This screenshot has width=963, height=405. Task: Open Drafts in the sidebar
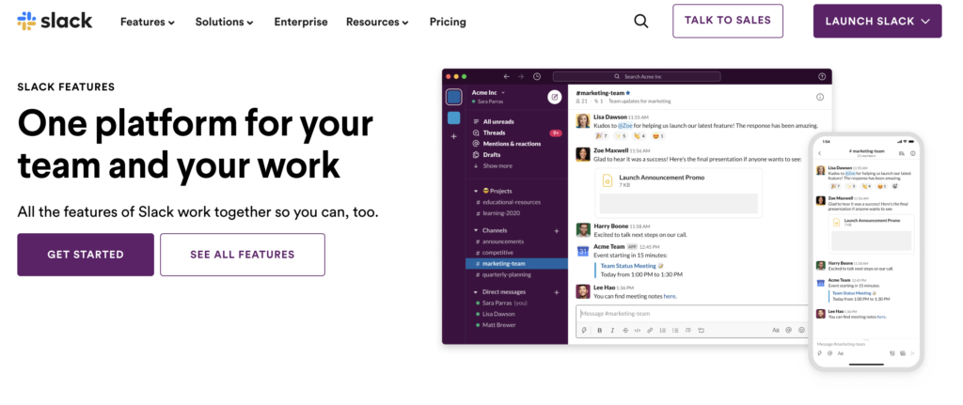coord(491,155)
